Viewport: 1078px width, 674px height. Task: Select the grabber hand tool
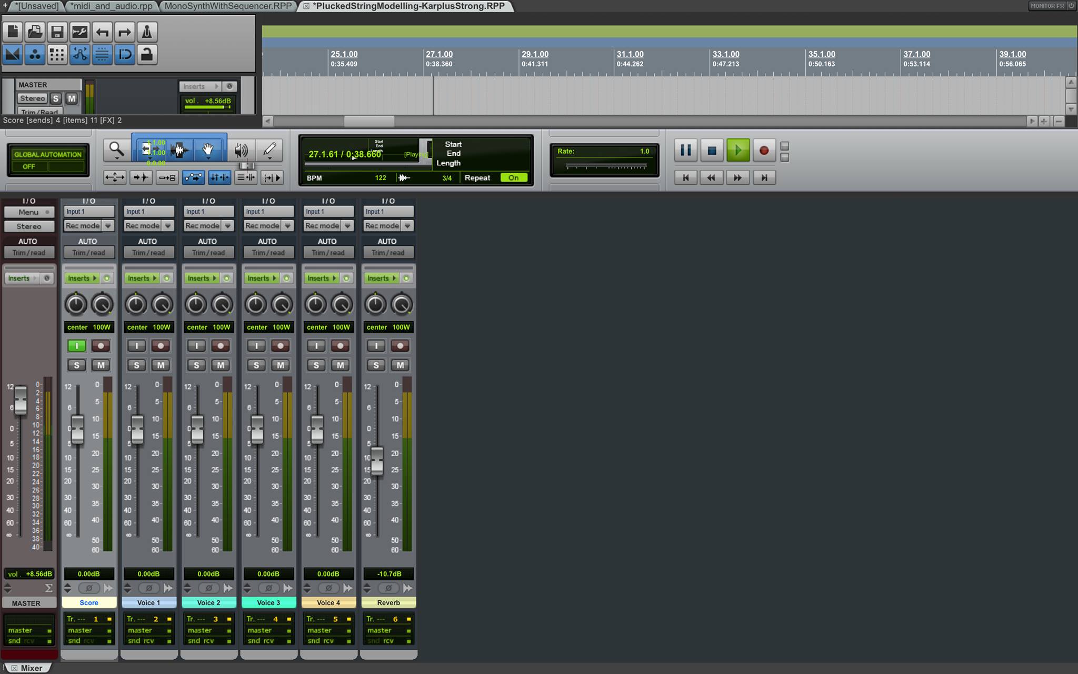208,151
